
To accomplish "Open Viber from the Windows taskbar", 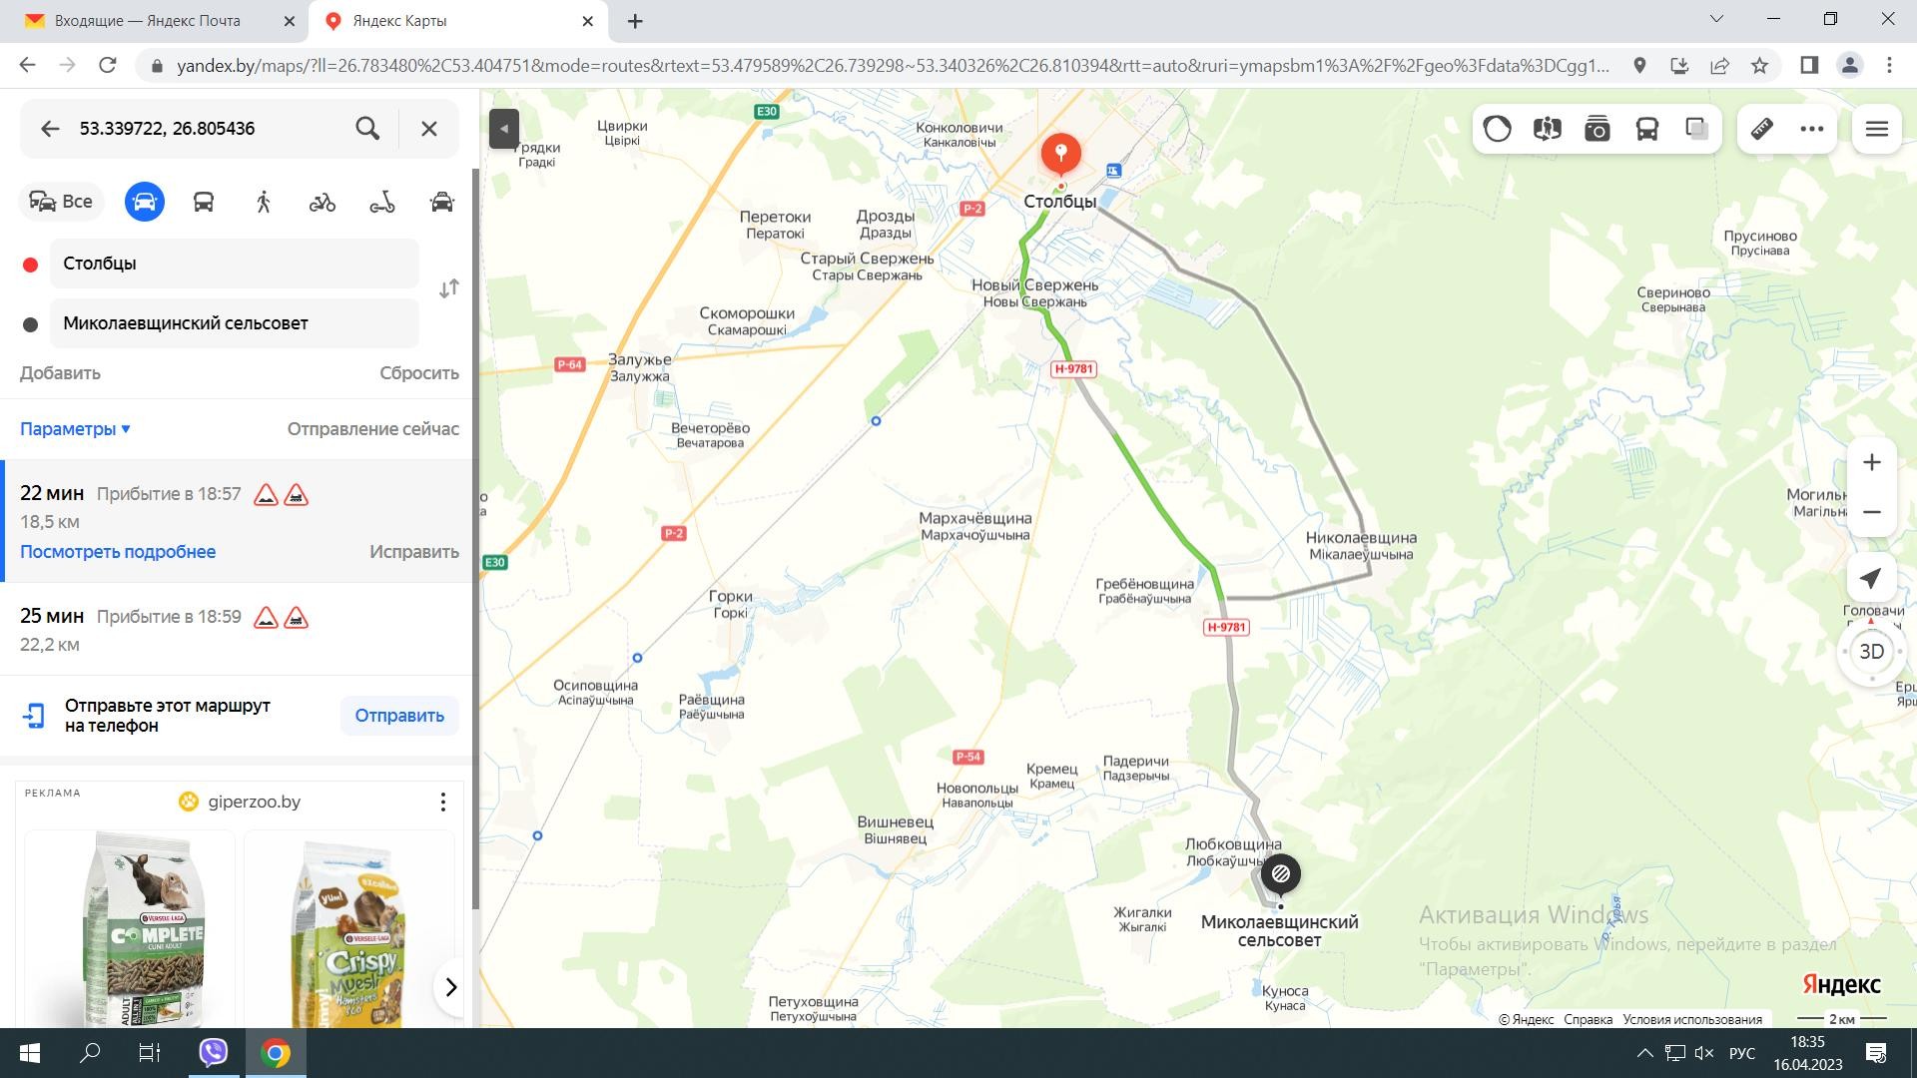I will [x=213, y=1053].
